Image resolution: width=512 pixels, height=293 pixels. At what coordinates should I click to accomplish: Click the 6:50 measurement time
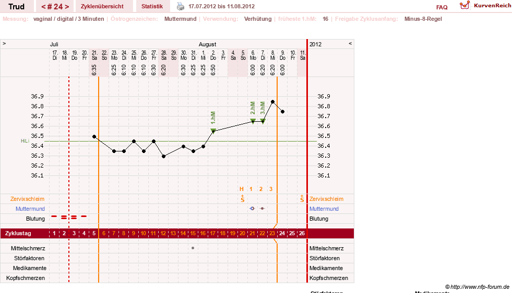(213, 70)
